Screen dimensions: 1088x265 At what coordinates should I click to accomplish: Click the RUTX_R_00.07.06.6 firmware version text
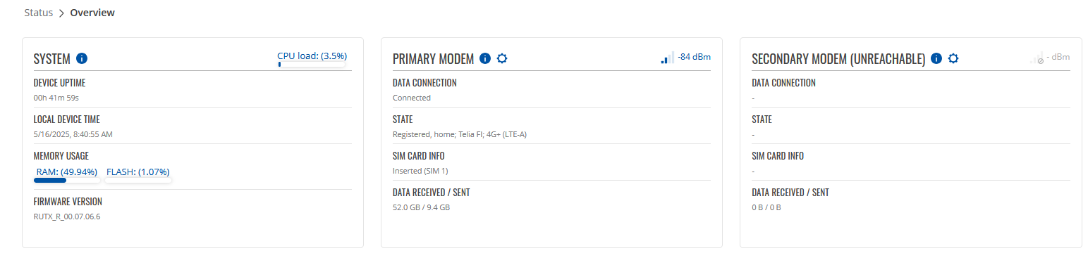tap(67, 216)
